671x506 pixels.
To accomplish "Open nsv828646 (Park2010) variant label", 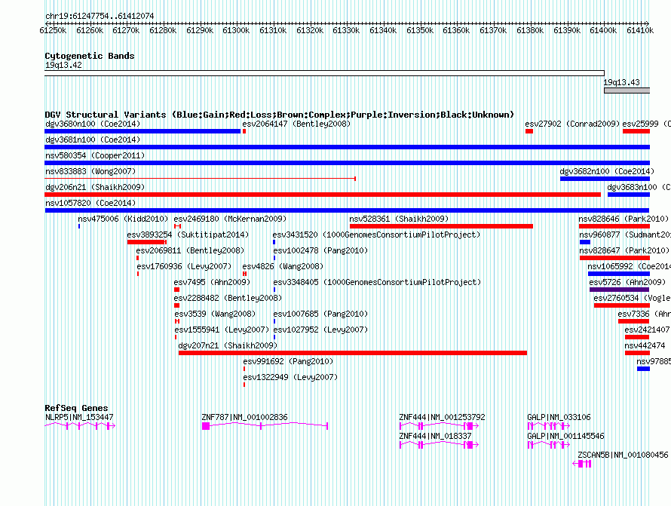I will click(x=624, y=219).
